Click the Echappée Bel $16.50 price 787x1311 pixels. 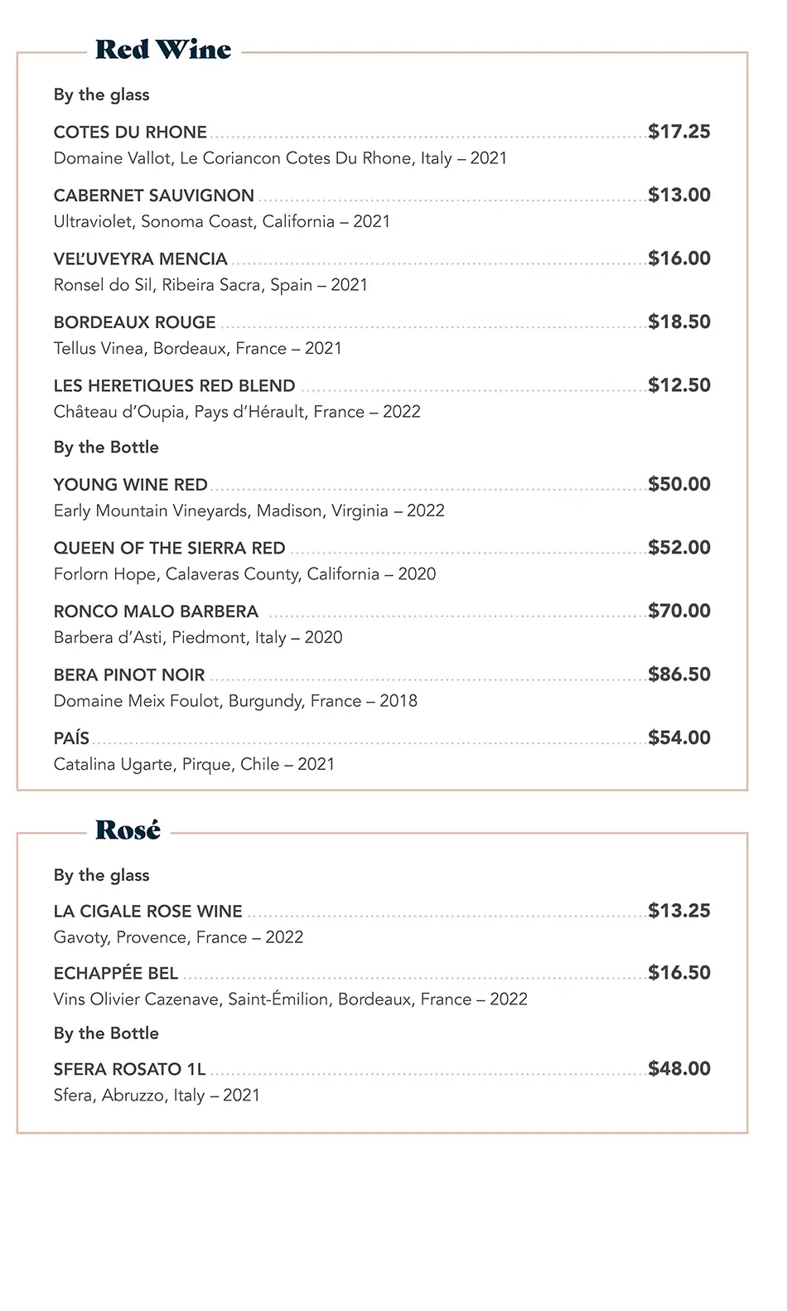point(678,973)
